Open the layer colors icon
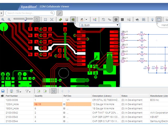This screenshot has height=126, width=168. pyautogui.click(x=94, y=19)
